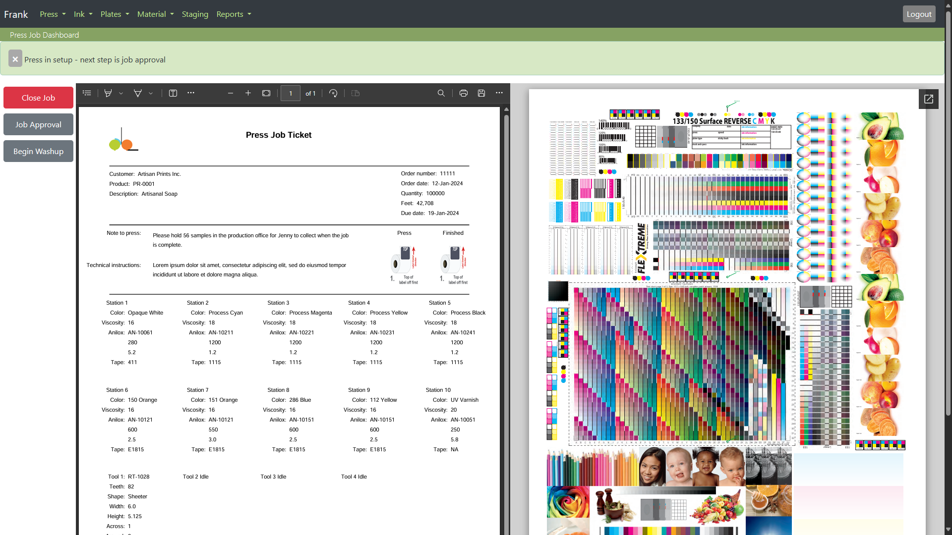Click anilox AN-10221 under Station 3
952x535 pixels.
301,332
